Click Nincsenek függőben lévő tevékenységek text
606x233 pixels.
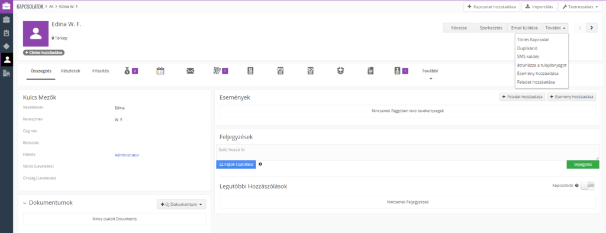click(x=408, y=111)
